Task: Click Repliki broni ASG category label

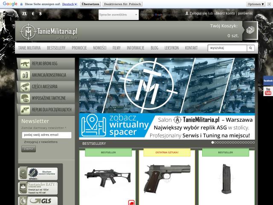Action: pyautogui.click(x=44, y=64)
